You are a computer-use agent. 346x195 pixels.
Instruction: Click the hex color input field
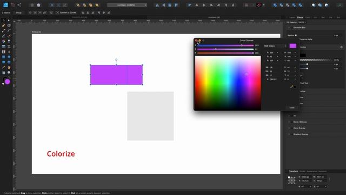point(274,79)
